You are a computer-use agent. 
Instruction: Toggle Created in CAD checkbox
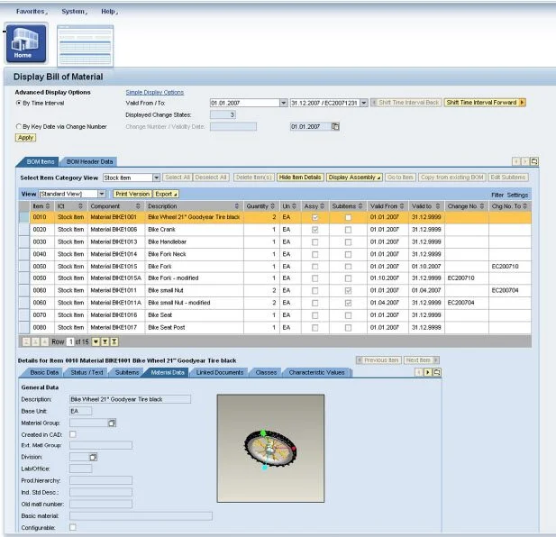tap(73, 434)
